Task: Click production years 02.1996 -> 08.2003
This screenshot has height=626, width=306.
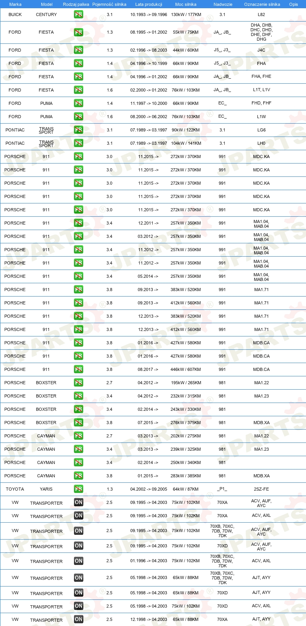Action: pos(149,50)
